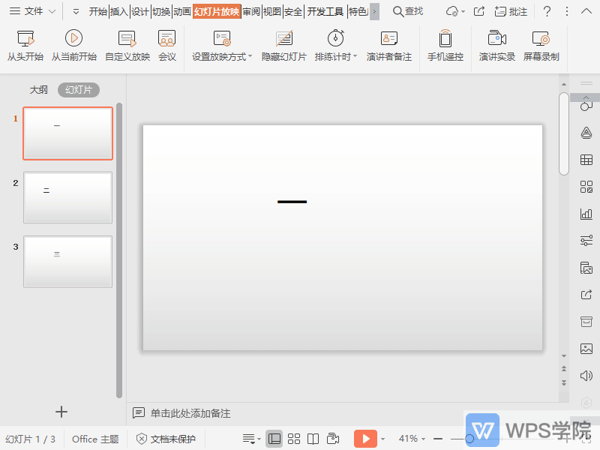Open 屏幕录制 screen recording

542,45
